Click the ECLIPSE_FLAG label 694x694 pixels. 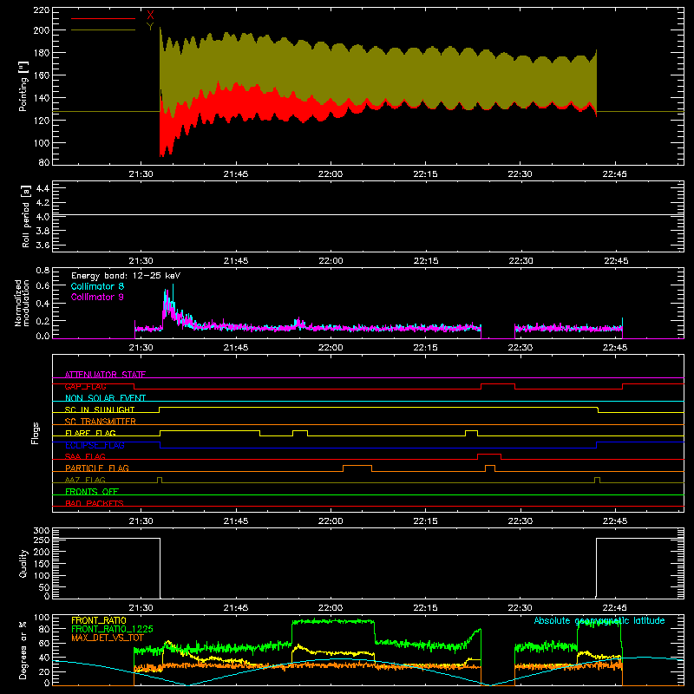(95, 445)
